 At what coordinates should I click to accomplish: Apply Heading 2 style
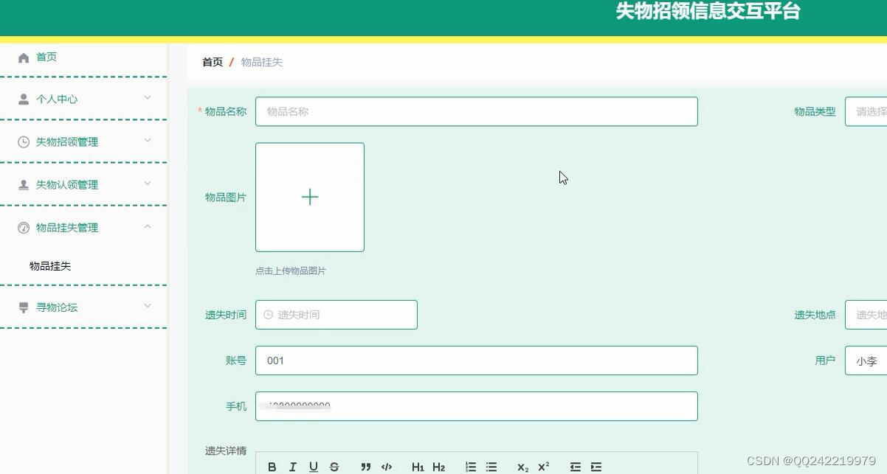[439, 467]
